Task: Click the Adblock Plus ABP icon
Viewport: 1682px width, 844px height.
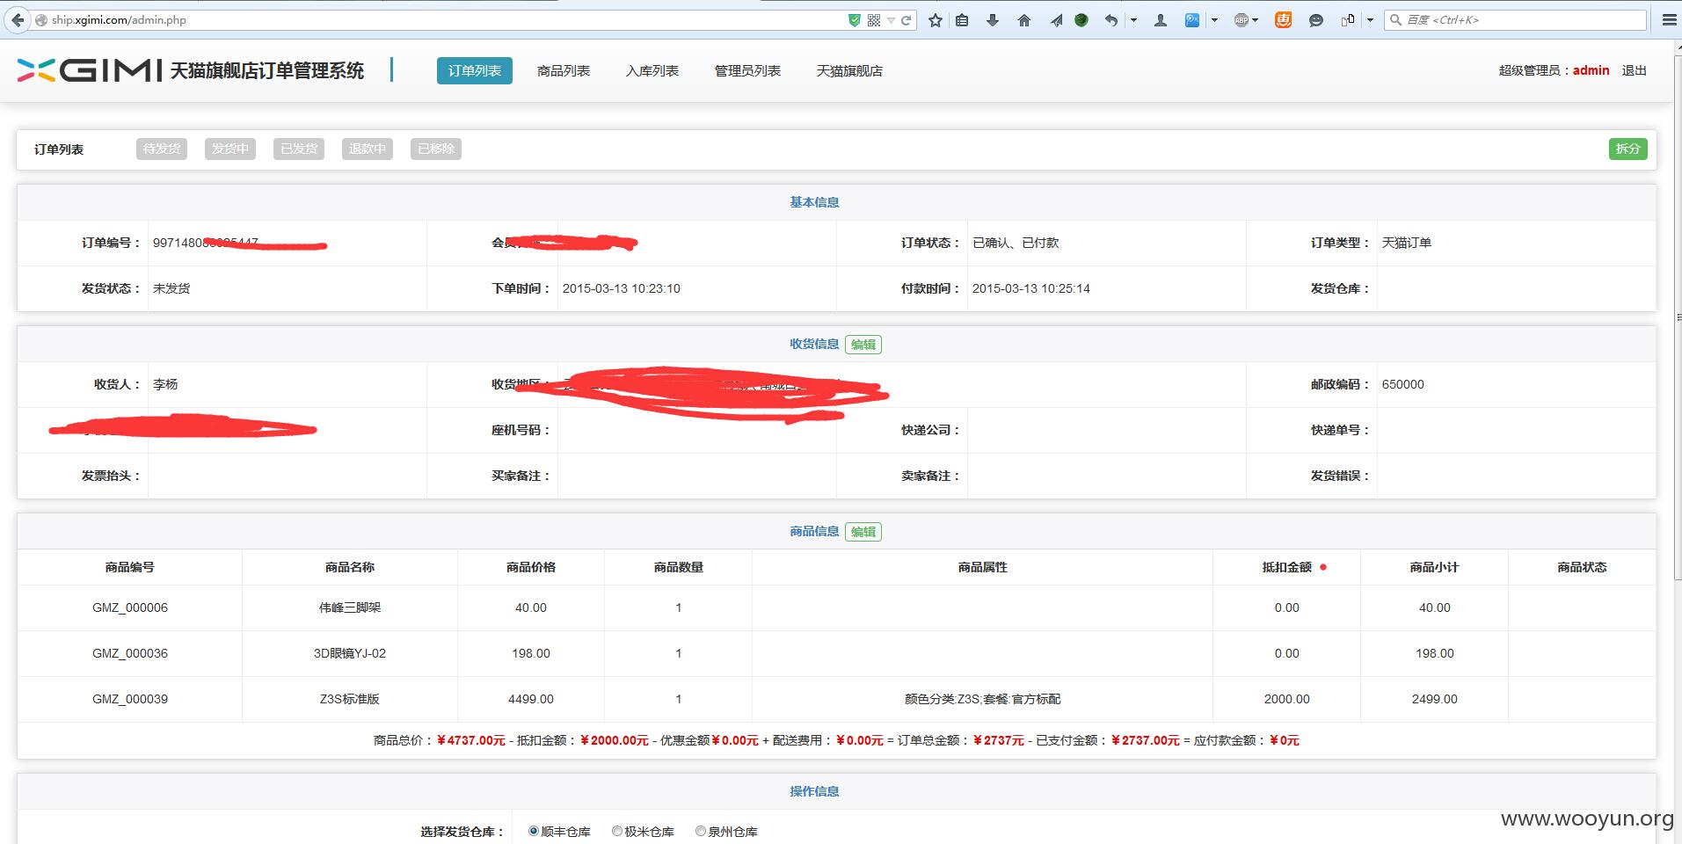Action: (x=1241, y=20)
